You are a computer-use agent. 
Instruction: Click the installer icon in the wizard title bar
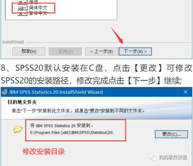click(5, 92)
